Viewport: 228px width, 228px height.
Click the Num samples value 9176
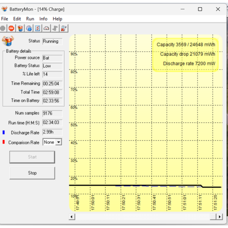tap(52, 113)
